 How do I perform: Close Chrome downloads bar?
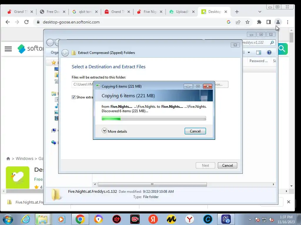pyautogui.click(x=288, y=202)
